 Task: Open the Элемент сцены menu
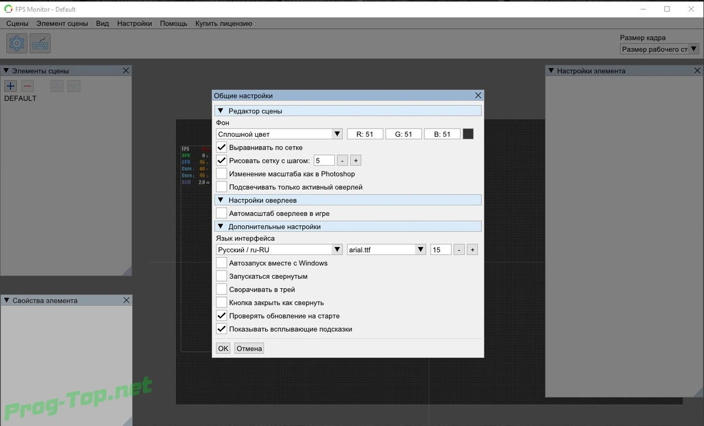62,23
